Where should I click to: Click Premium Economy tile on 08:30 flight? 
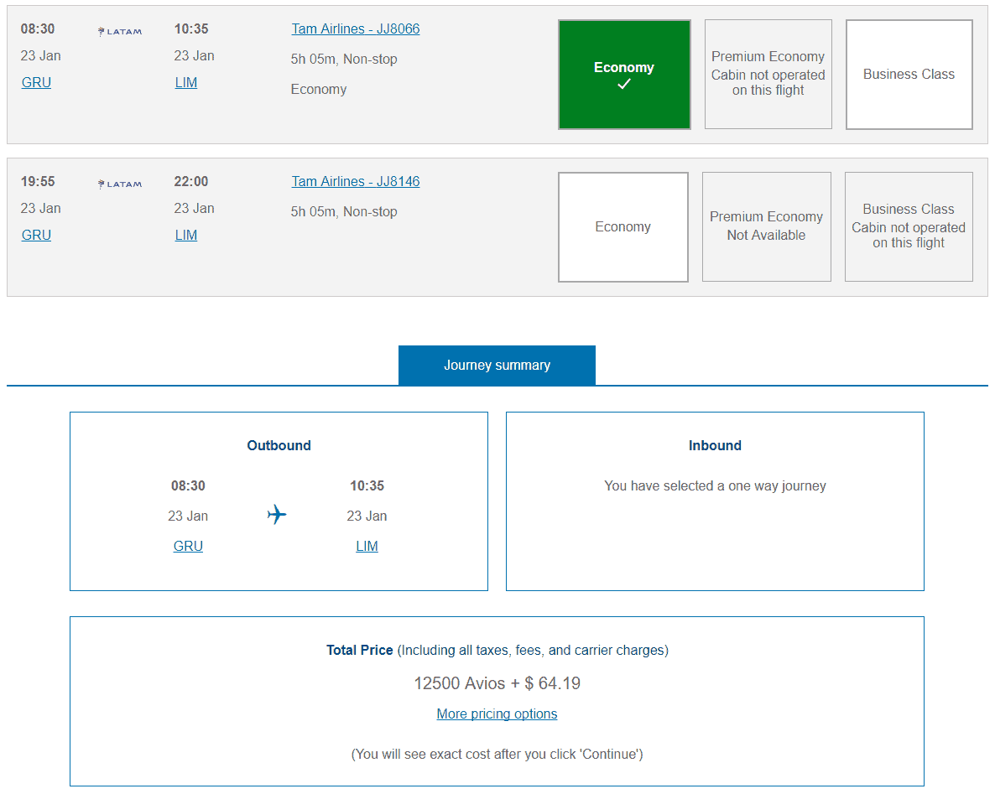pos(768,75)
